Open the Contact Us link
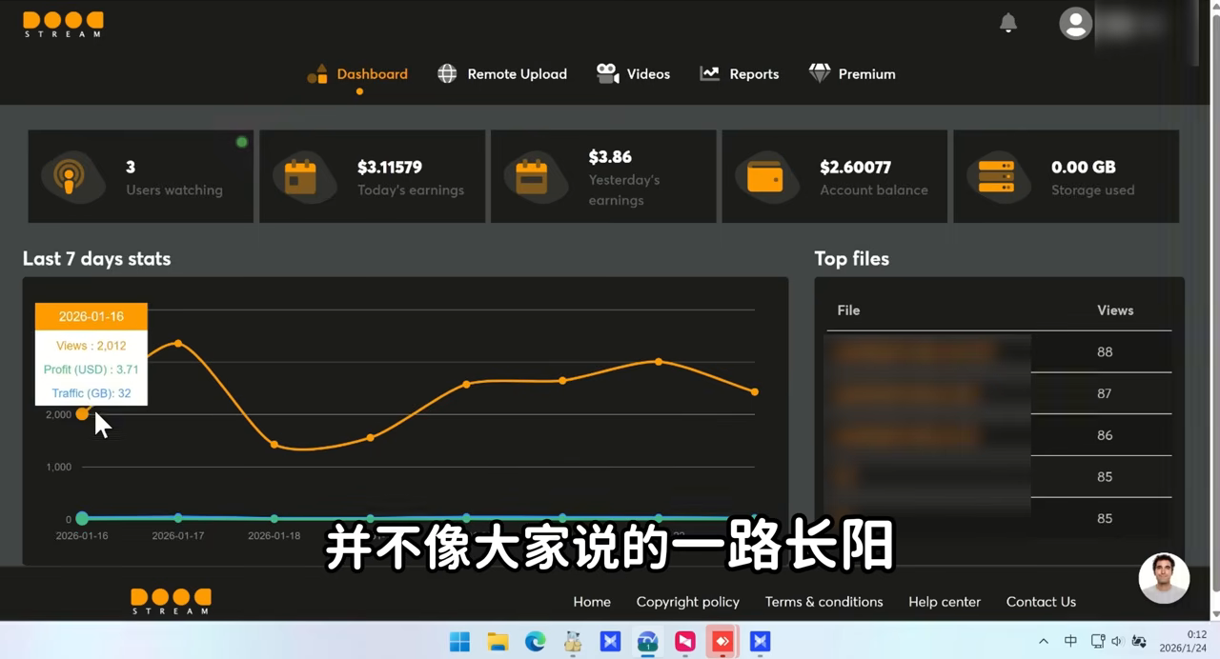1220x659 pixels. pyautogui.click(x=1041, y=602)
